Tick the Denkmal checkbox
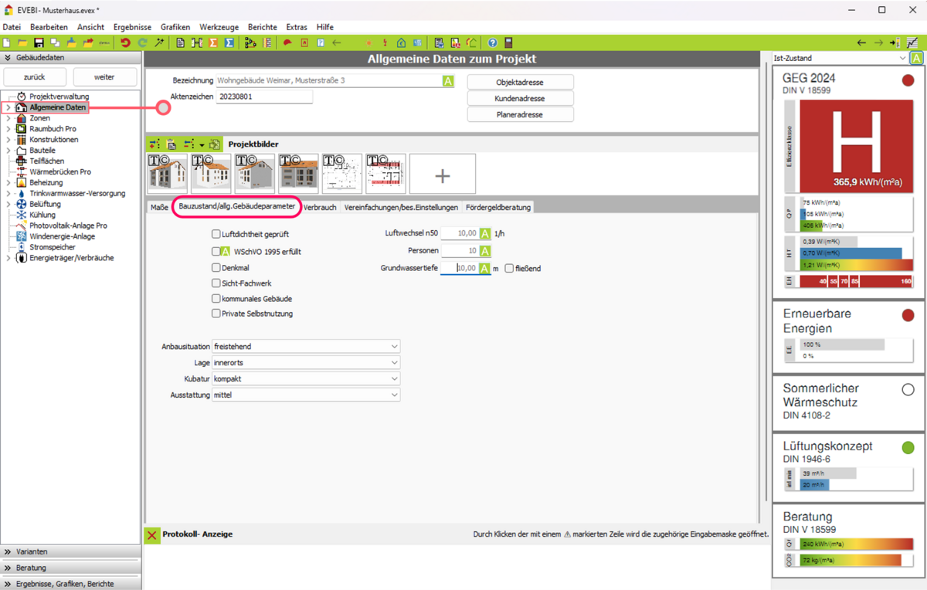Image resolution: width=927 pixels, height=590 pixels. [216, 268]
